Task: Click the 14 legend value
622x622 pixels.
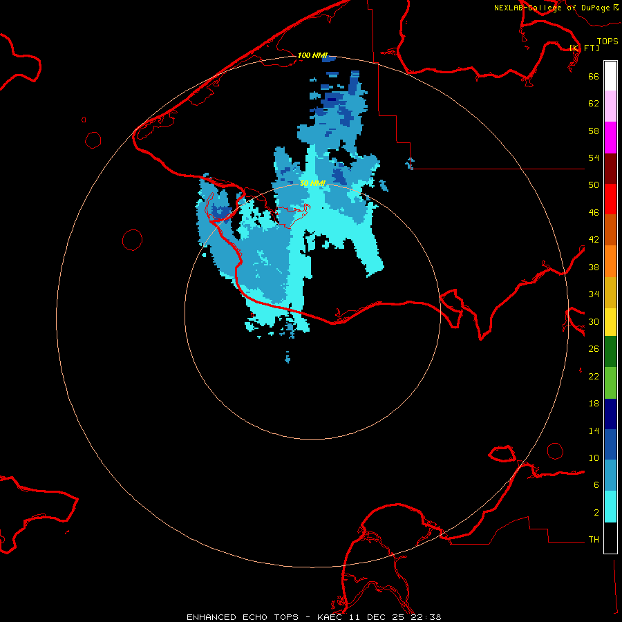Action: tap(594, 431)
